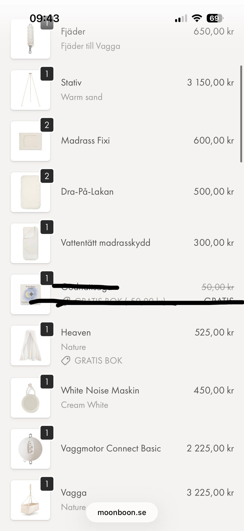Screen dimensions: 244x531
Task: Click the GRATIS BOK discount tag icon
Action: pos(66,361)
